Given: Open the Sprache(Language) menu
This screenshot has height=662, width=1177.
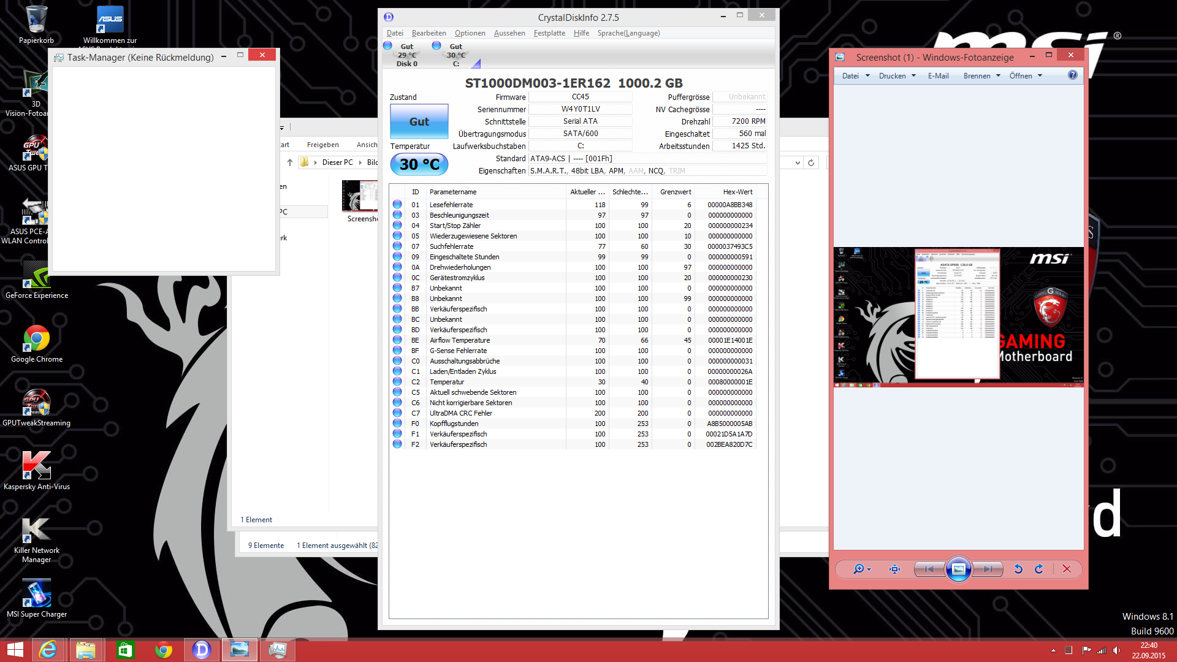Looking at the screenshot, I should coord(628,33).
